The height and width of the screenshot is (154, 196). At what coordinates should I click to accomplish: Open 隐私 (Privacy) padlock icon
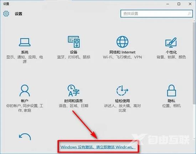click(x=171, y=90)
